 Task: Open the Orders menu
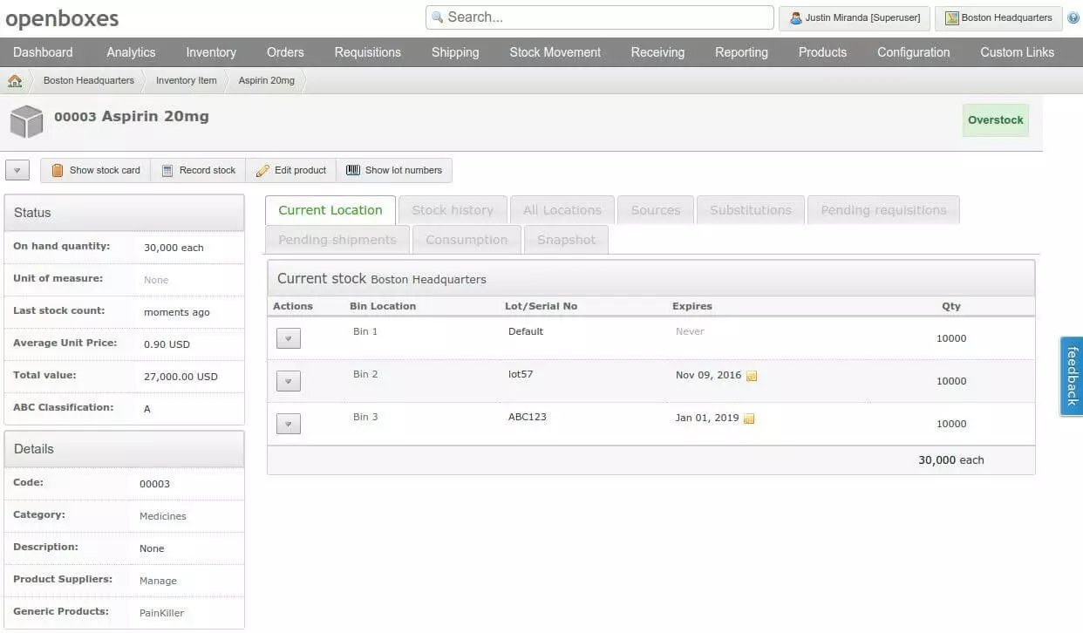(x=285, y=52)
